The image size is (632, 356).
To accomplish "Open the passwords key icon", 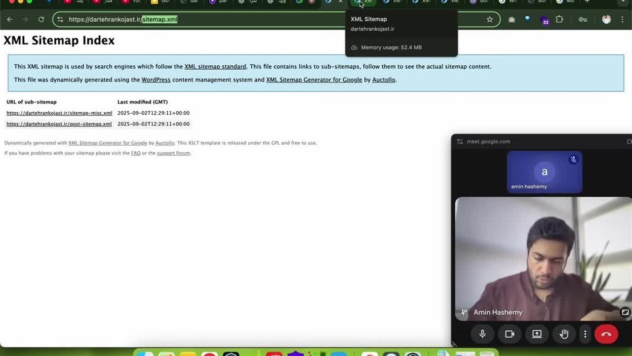I will [x=583, y=19].
